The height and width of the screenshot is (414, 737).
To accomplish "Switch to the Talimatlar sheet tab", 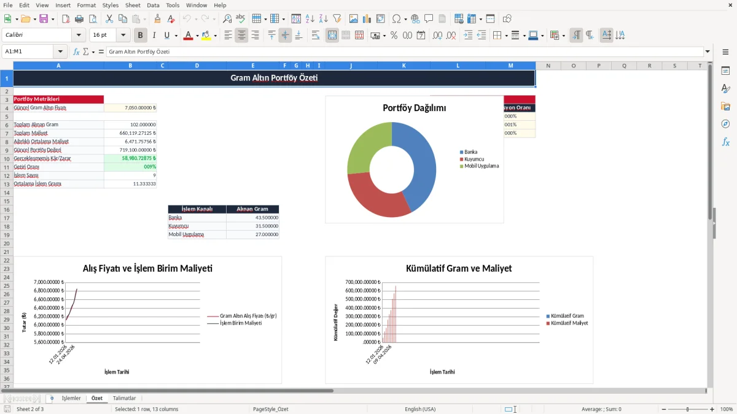I will point(124,398).
